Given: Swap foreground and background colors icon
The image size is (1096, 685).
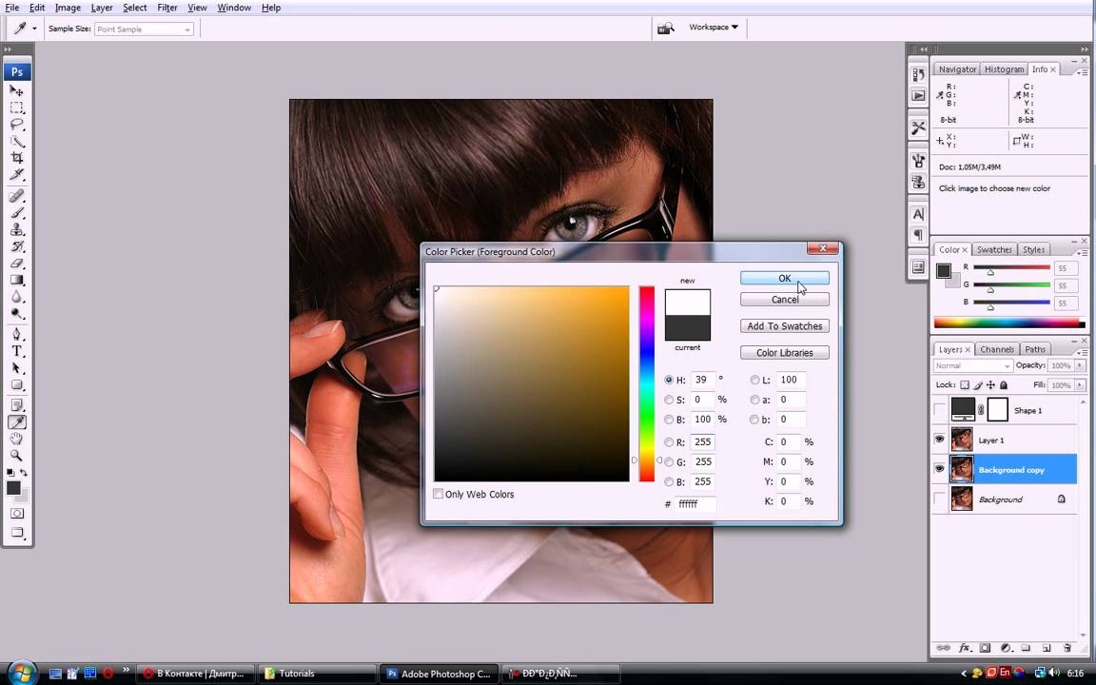Looking at the screenshot, I should click(x=23, y=473).
